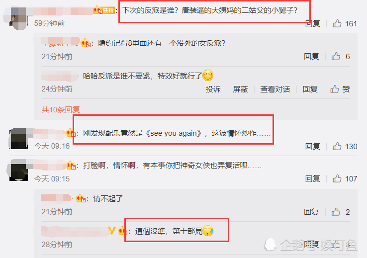Open avatar of 09:16 commenter
The image size is (367, 258).
(x=18, y=138)
